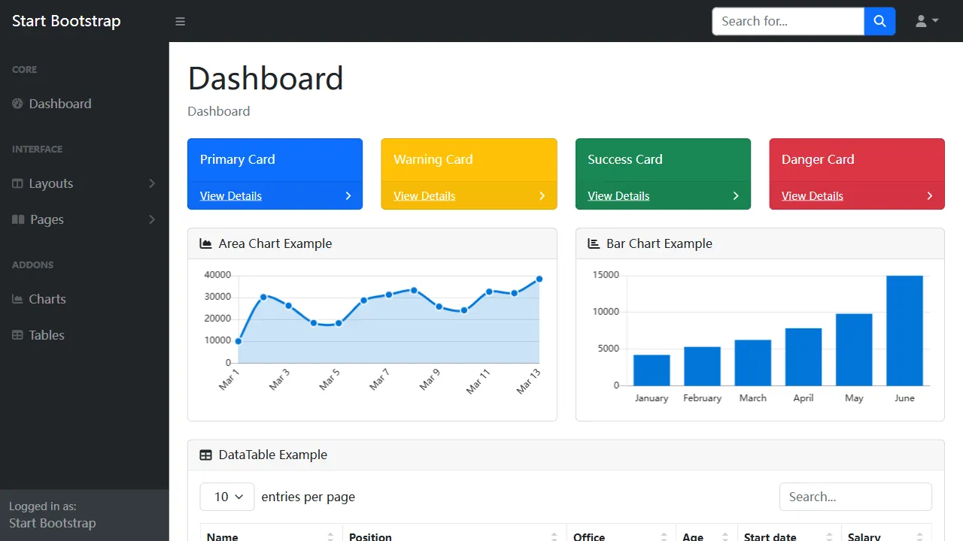Click the Area Chart Example header icon

point(205,243)
